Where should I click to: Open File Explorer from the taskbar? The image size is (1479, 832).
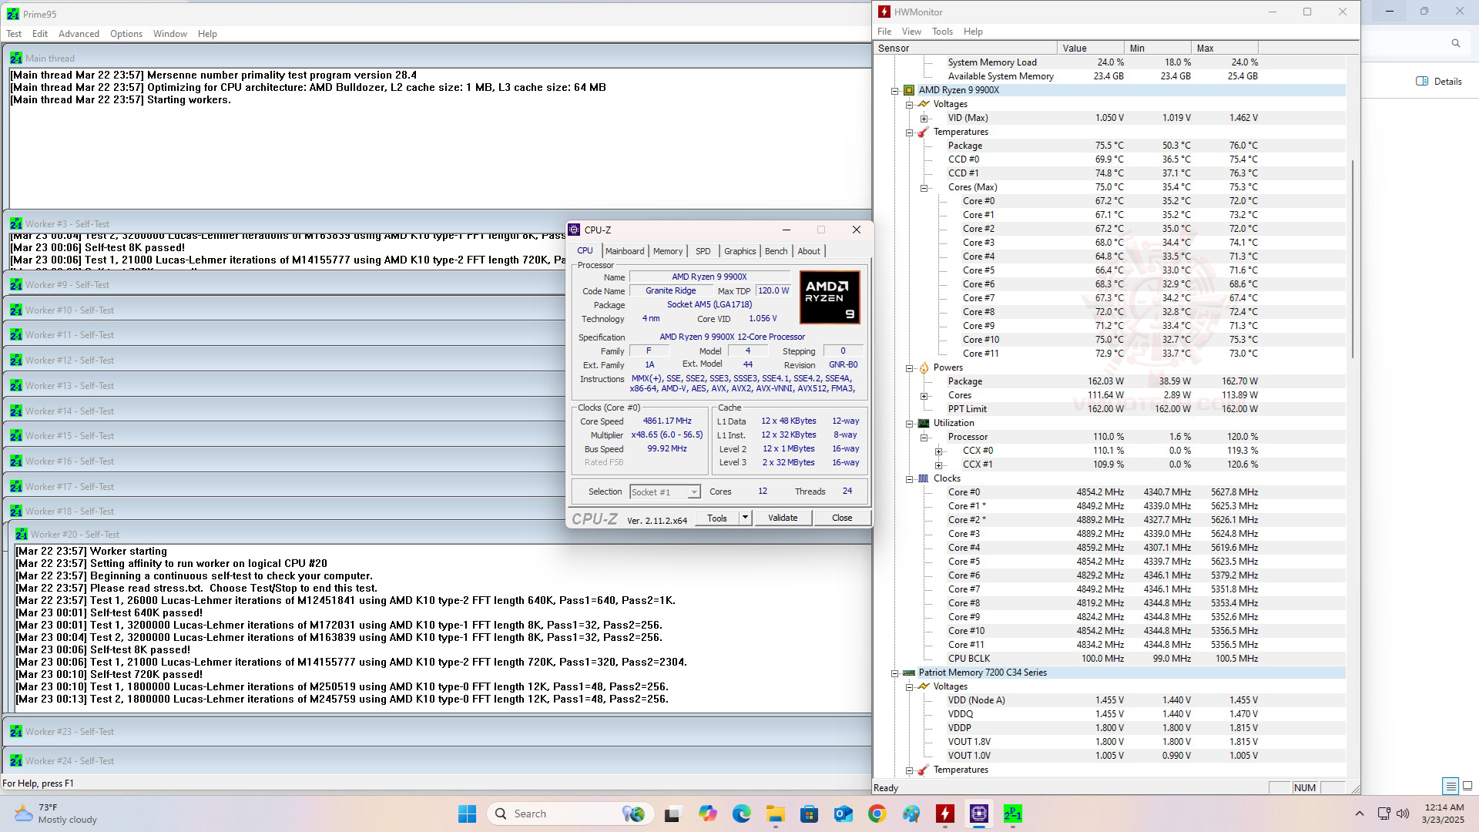pos(775,814)
